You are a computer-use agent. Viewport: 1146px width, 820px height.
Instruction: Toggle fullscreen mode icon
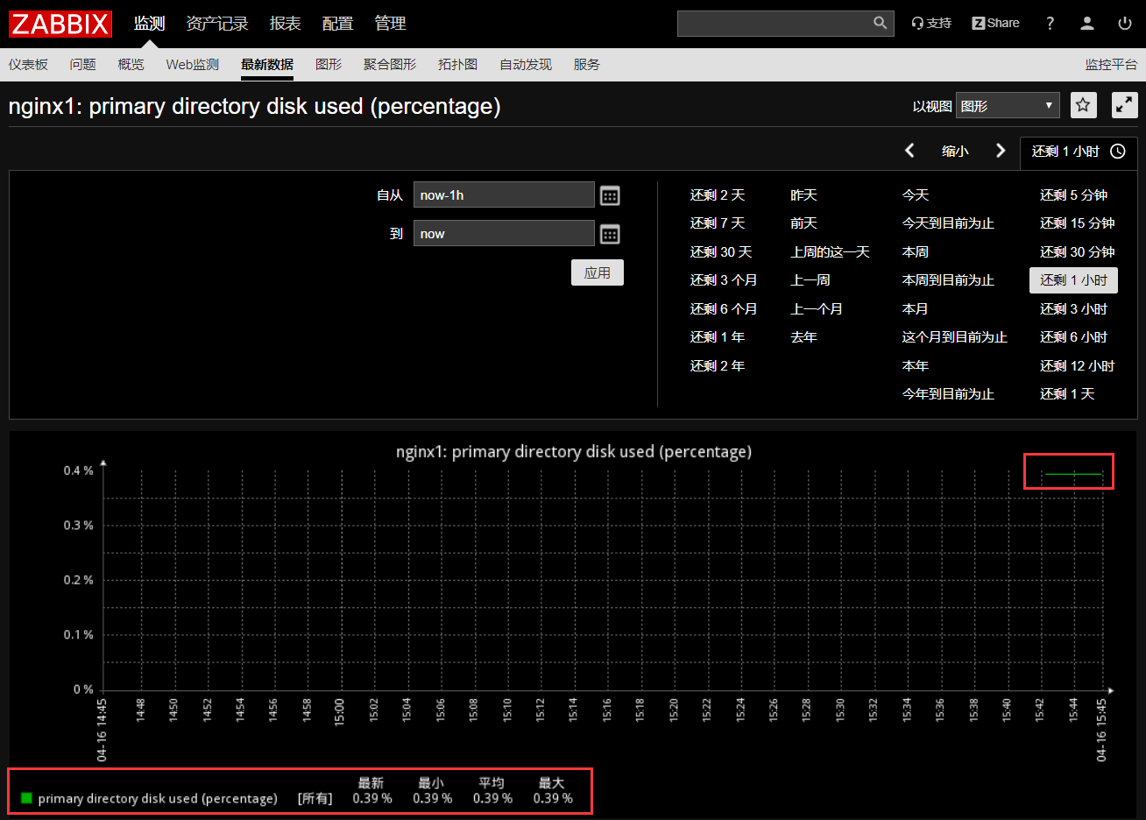(x=1124, y=105)
